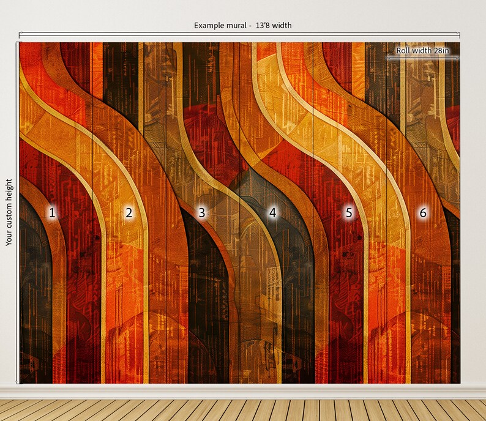Click the 'Roll width 28in' label
486x421 pixels.
coord(423,51)
